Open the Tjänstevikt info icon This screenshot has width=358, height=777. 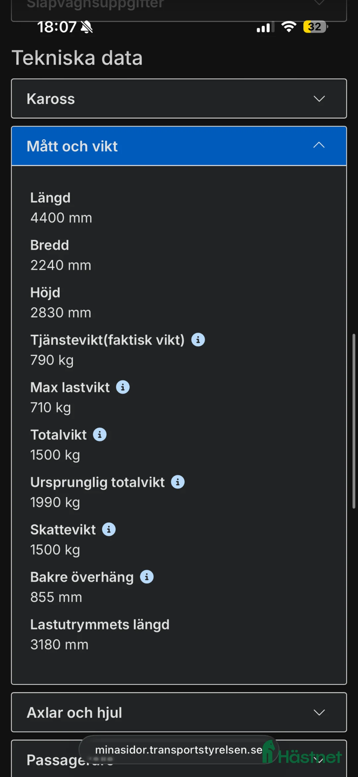198,339
